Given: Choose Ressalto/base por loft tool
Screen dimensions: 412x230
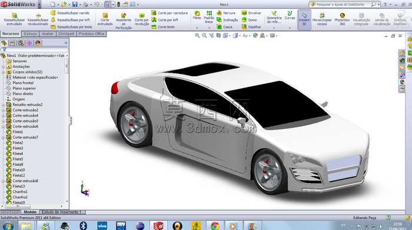Looking at the screenshot, I should pos(70,20).
